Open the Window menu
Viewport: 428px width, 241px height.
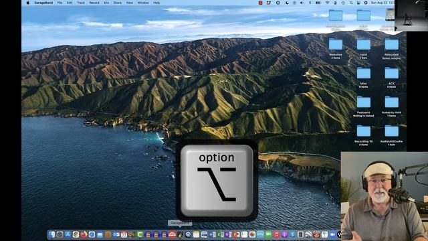coord(143,3)
